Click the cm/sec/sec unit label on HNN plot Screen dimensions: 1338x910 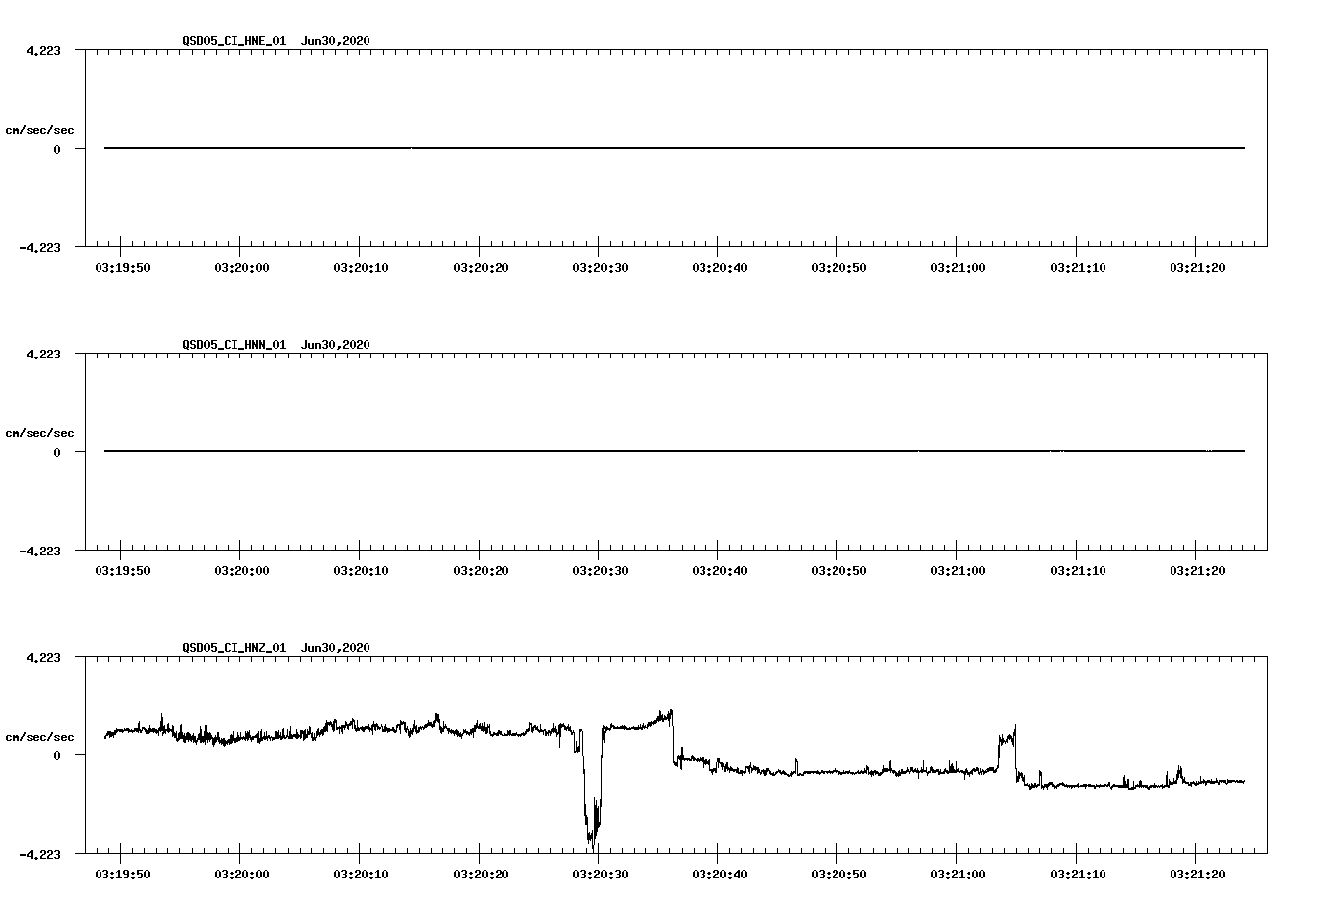click(39, 433)
